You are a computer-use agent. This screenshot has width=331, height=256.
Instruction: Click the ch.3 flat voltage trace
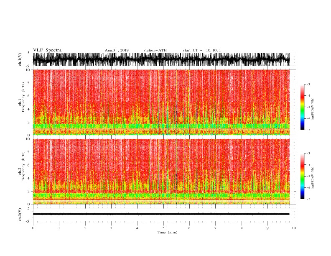click(161, 214)
